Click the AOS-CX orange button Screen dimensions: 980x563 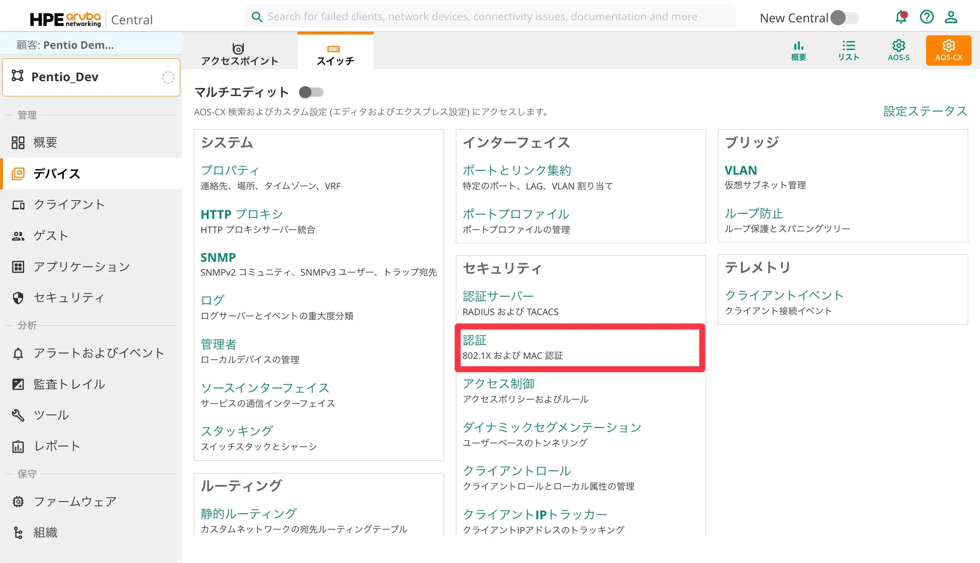pos(948,50)
